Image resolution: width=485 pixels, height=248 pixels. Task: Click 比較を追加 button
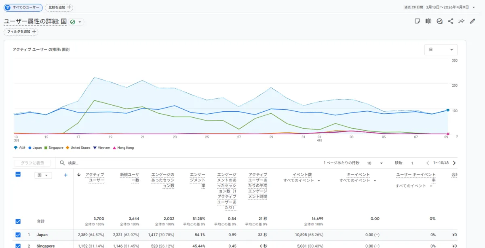click(59, 7)
